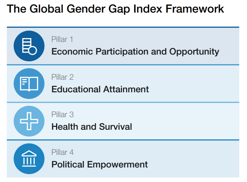Screen dimensions: 247x182
Task: Click the open book Educational Attainment icon
Action: pyautogui.click(x=29, y=84)
